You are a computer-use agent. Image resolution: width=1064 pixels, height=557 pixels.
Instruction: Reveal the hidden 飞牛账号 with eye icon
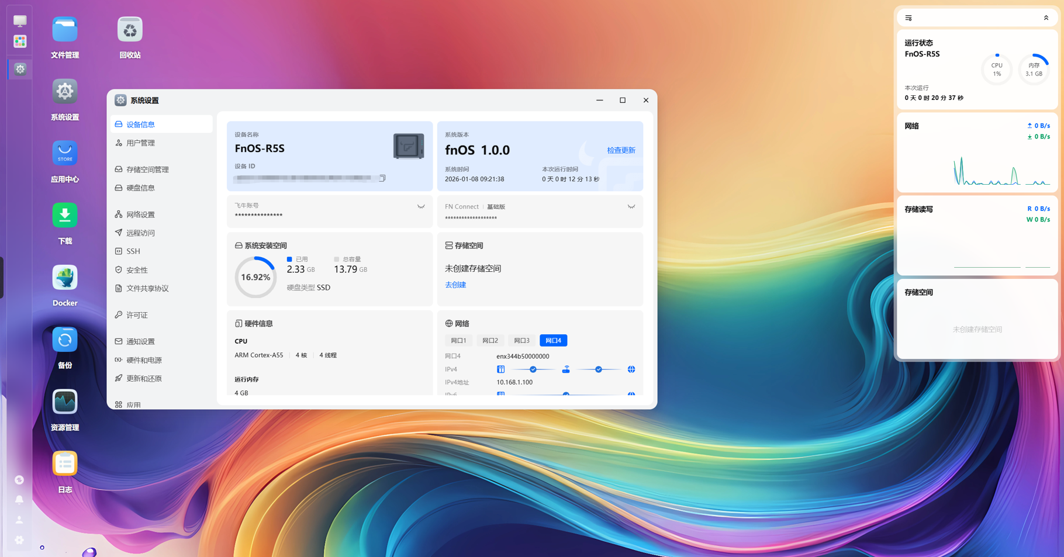[421, 206]
